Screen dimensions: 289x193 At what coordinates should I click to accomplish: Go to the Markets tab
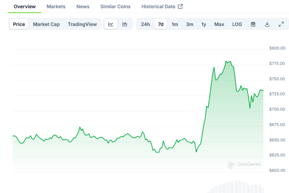(x=56, y=7)
